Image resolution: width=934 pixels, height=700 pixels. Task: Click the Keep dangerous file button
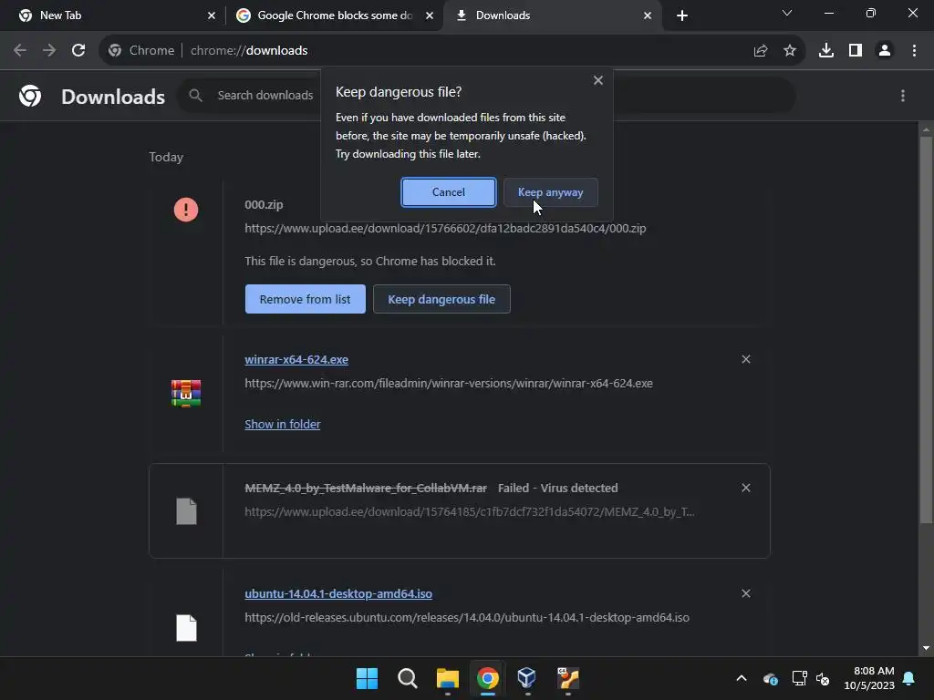click(441, 299)
